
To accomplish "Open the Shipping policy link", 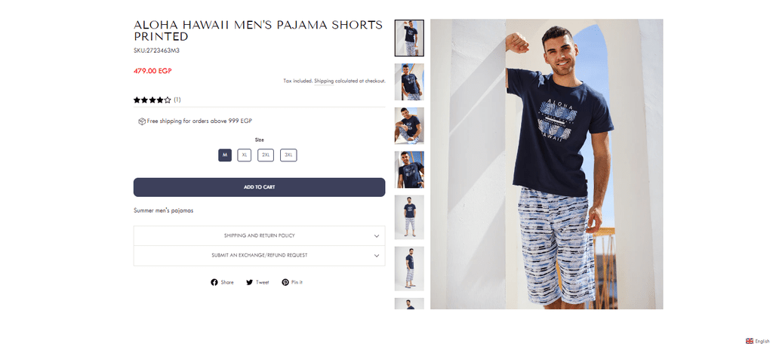I will [324, 81].
